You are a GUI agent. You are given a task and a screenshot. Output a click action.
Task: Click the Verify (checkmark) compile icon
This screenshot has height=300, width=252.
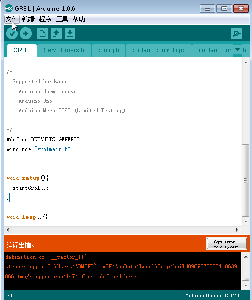(12, 33)
